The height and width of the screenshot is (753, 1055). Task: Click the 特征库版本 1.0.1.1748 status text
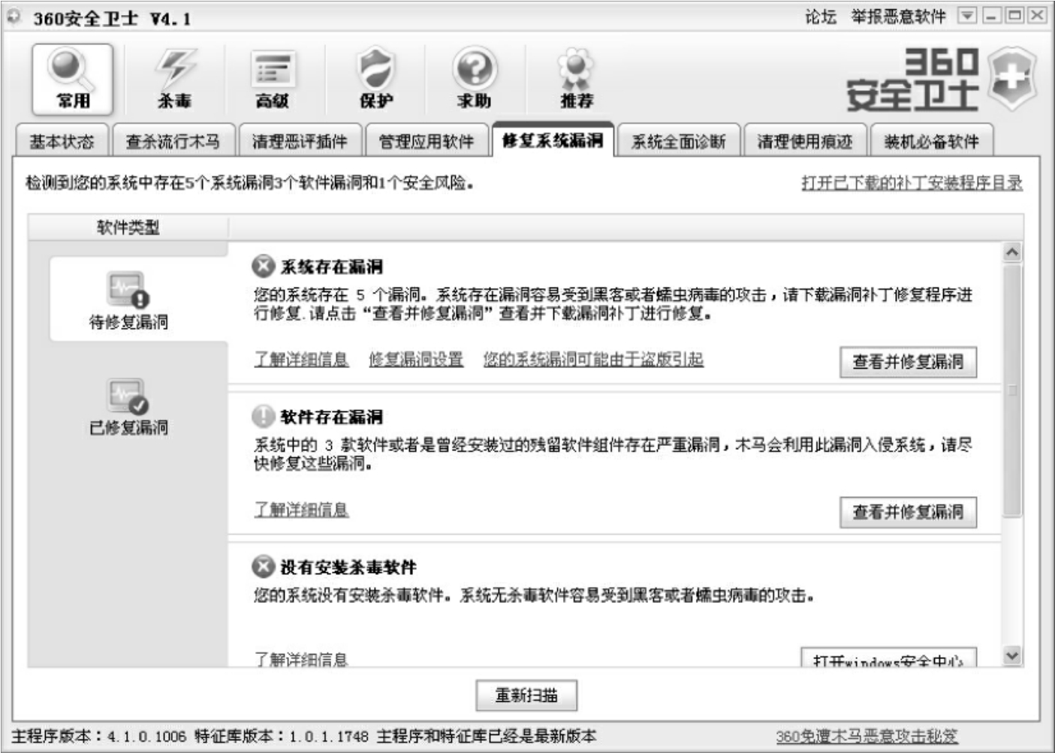pos(282,736)
